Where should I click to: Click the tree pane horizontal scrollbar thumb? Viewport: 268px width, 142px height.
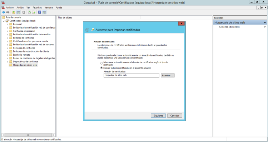pos(28,135)
